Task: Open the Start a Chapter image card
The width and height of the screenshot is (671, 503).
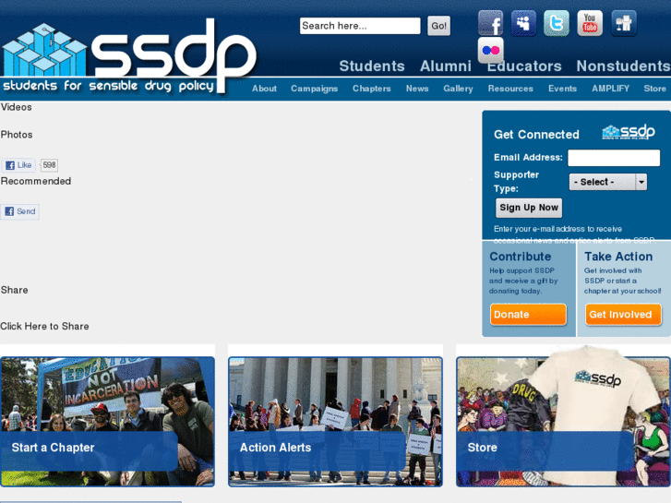Action: (x=107, y=422)
